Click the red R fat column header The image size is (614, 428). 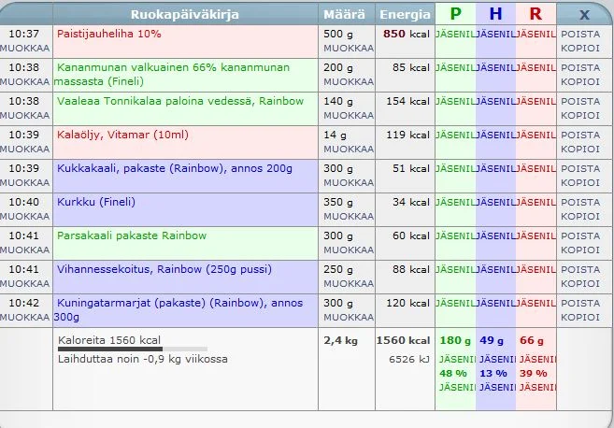pyautogui.click(x=535, y=14)
